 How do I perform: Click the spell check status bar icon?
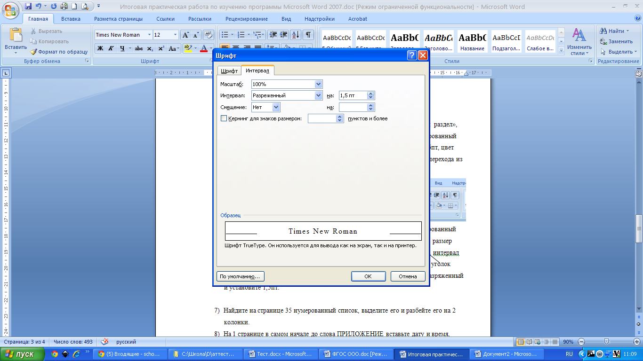(x=104, y=342)
